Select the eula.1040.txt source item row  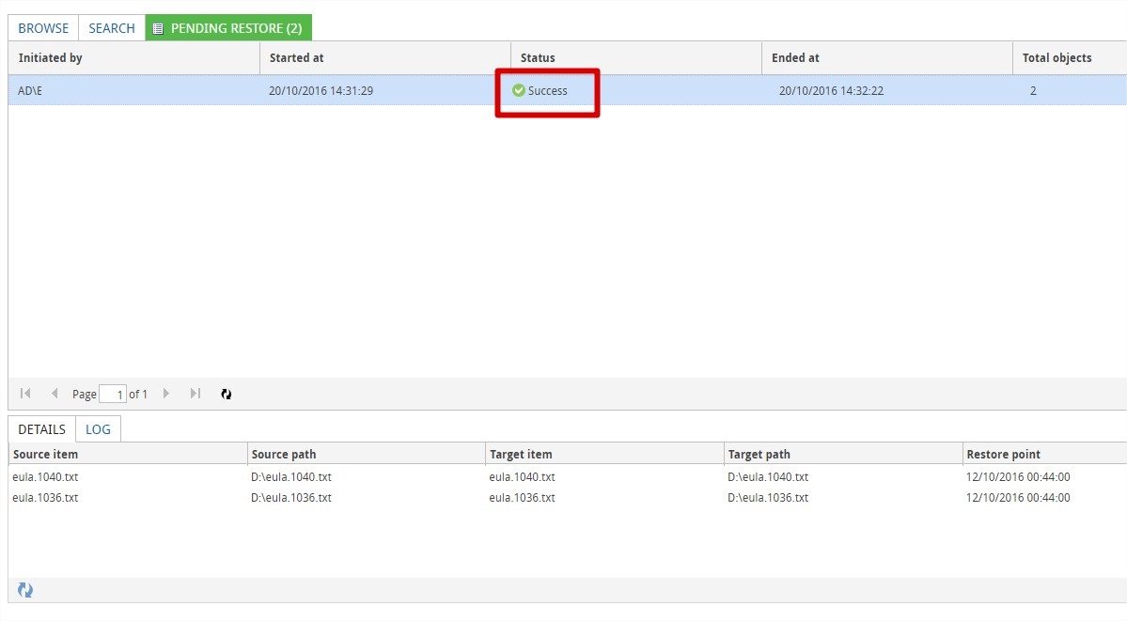pyautogui.click(x=45, y=477)
